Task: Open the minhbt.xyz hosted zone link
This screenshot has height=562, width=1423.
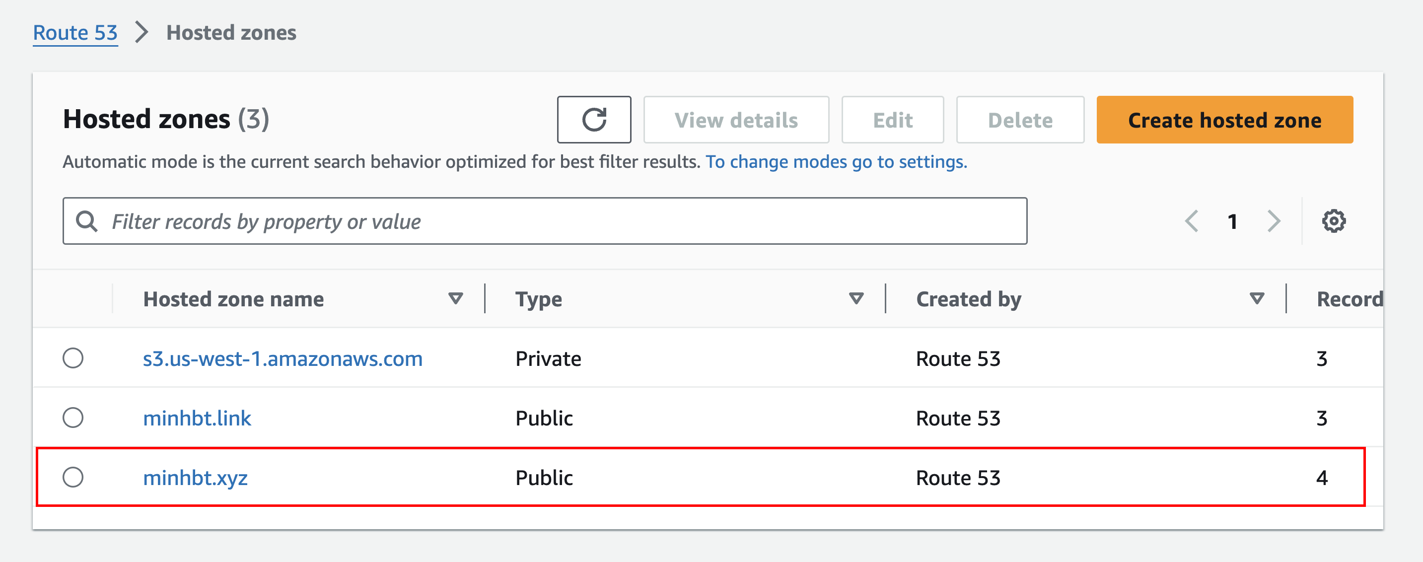Action: coord(195,478)
